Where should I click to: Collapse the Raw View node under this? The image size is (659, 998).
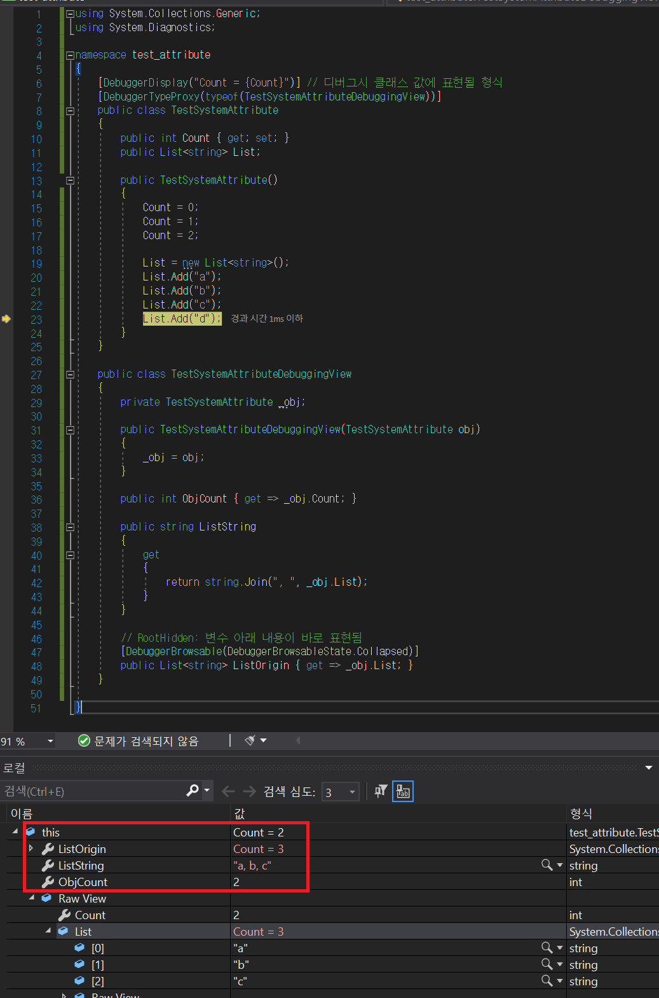31,898
